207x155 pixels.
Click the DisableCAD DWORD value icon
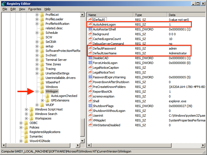[x=90, y=58]
